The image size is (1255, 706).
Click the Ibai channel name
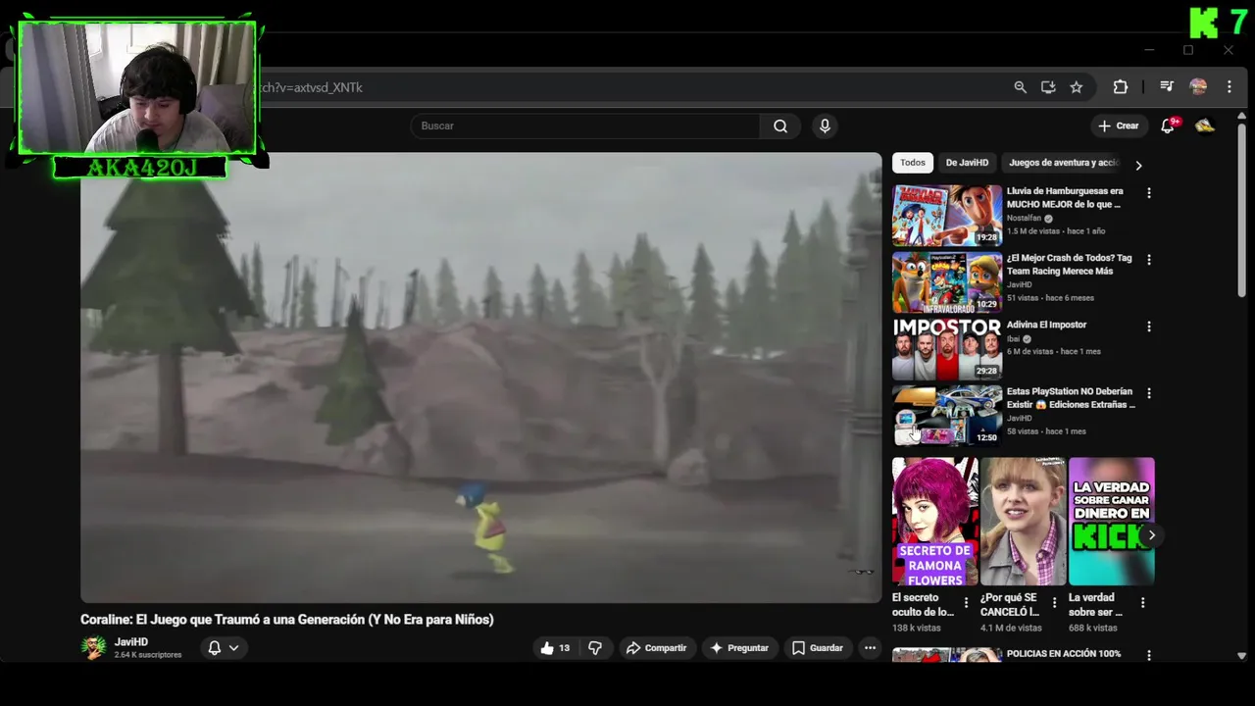tap(1014, 338)
